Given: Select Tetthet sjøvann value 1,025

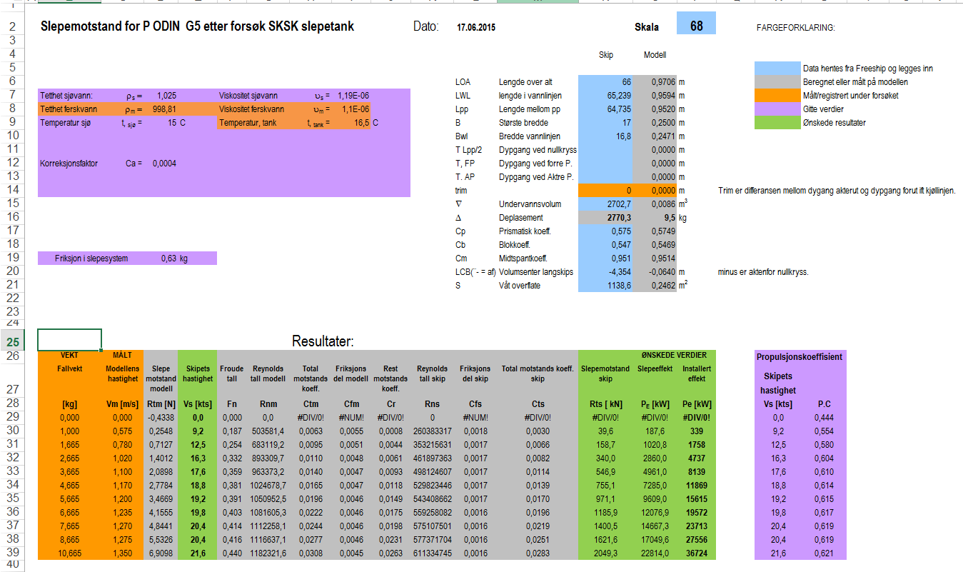Looking at the screenshot, I should (166, 96).
